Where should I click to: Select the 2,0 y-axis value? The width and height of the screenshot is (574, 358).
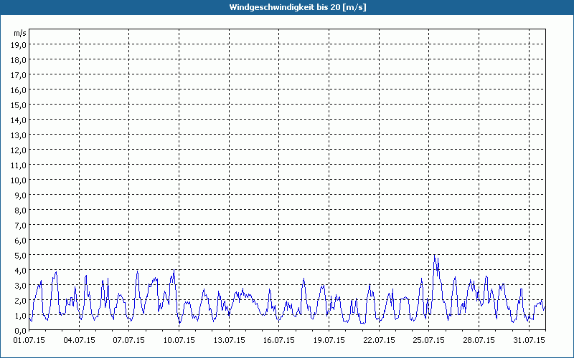pos(21,300)
